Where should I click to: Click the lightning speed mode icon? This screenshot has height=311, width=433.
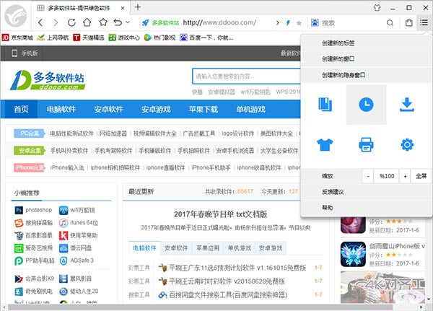pyautogui.click(x=288, y=22)
